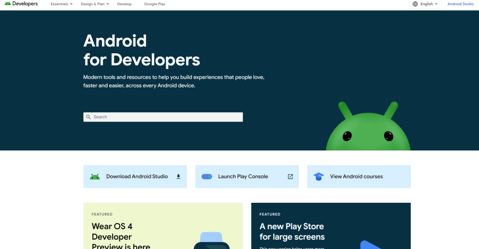Click the external link icon on Play Console card

[x=290, y=177]
